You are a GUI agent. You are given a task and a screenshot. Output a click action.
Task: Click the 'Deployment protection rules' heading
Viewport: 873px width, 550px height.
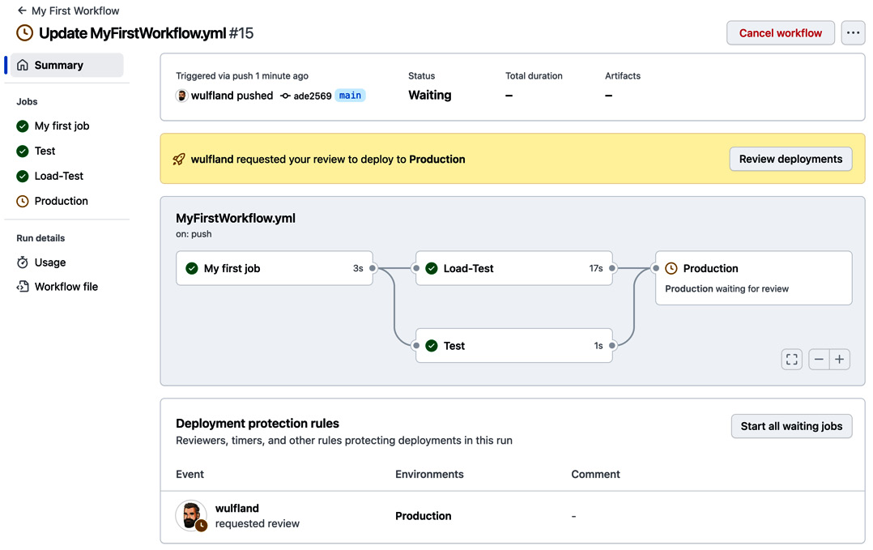pos(258,424)
